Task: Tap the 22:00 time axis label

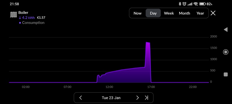Action: pos(193,87)
